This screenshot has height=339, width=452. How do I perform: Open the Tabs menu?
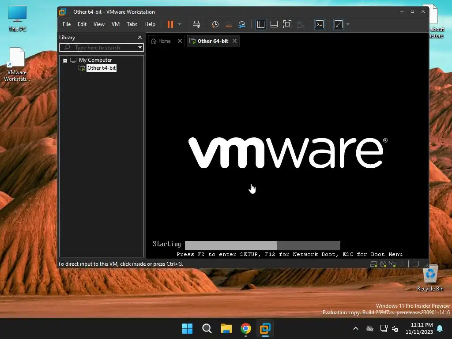(x=132, y=24)
